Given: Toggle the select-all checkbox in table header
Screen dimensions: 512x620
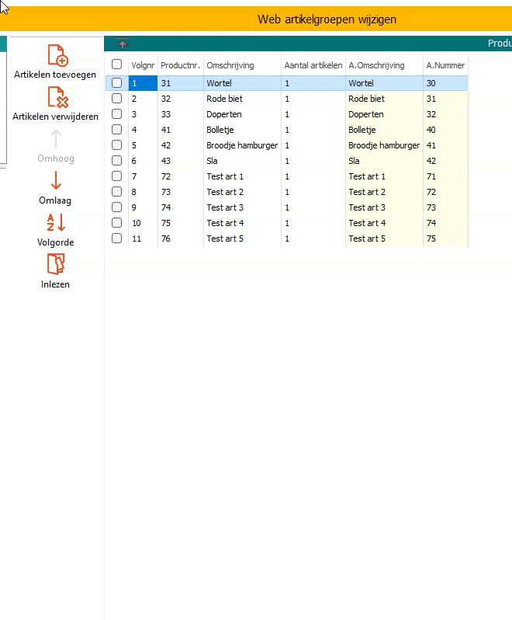Looking at the screenshot, I should click(116, 64).
